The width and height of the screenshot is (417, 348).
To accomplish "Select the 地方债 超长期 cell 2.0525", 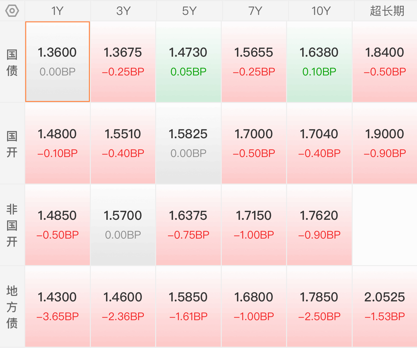I will pyautogui.click(x=385, y=307).
